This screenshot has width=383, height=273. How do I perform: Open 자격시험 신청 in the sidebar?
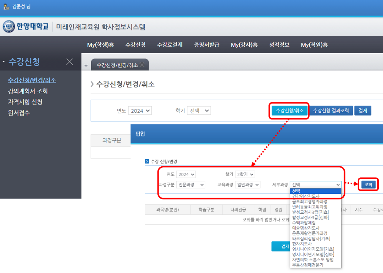[25, 102]
